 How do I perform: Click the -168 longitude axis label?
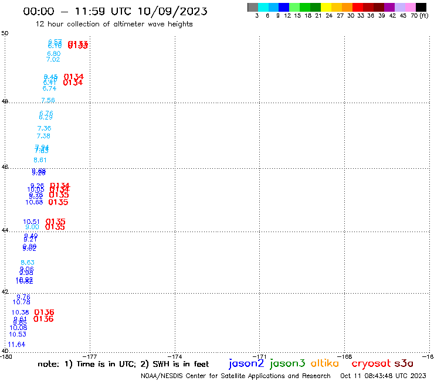click(345, 356)
